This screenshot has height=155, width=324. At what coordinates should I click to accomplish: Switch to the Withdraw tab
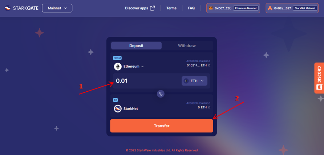tap(187, 45)
